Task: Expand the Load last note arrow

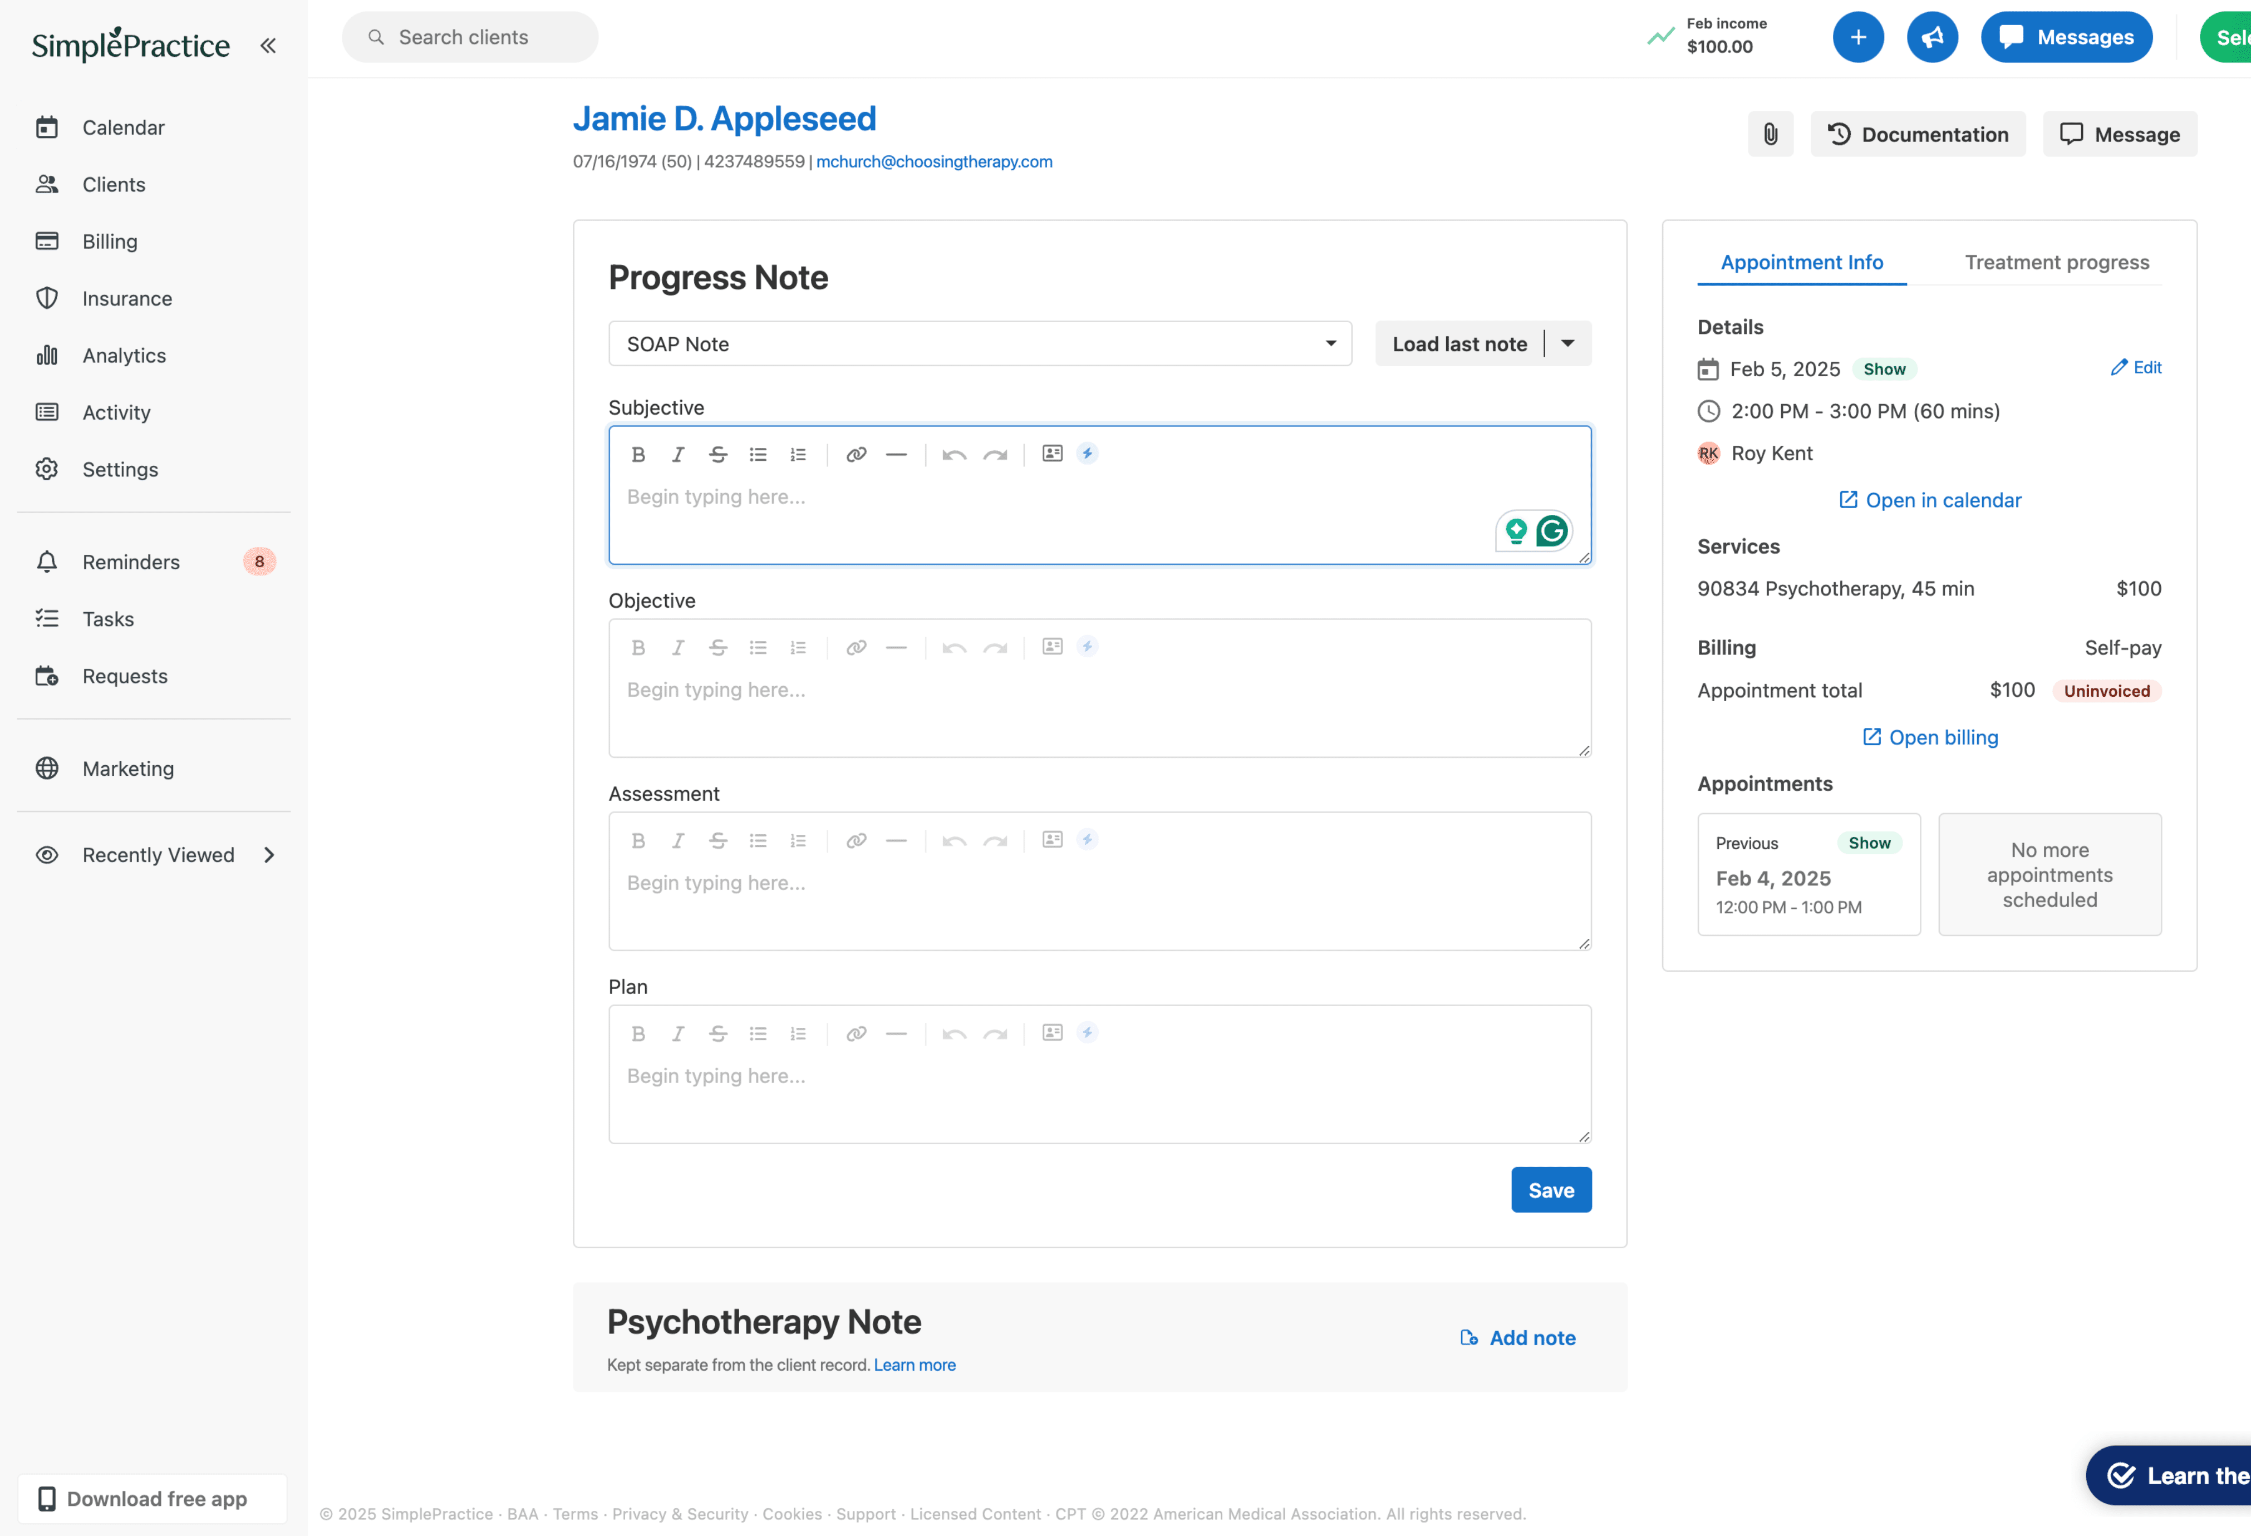Action: 1567,344
